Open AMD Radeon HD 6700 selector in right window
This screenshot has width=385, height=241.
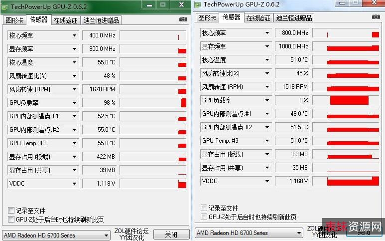[x=249, y=233]
